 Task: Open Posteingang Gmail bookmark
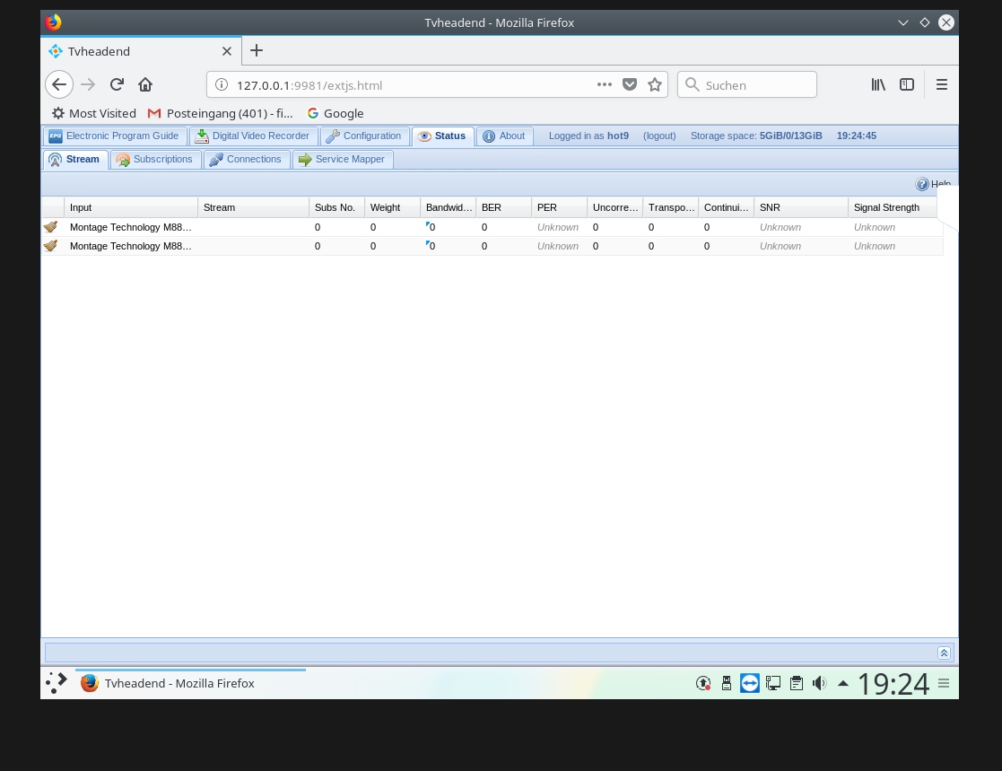221,113
